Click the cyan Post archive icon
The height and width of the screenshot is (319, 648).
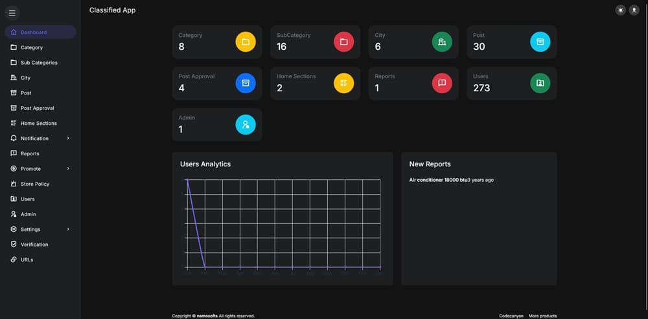coord(540,42)
